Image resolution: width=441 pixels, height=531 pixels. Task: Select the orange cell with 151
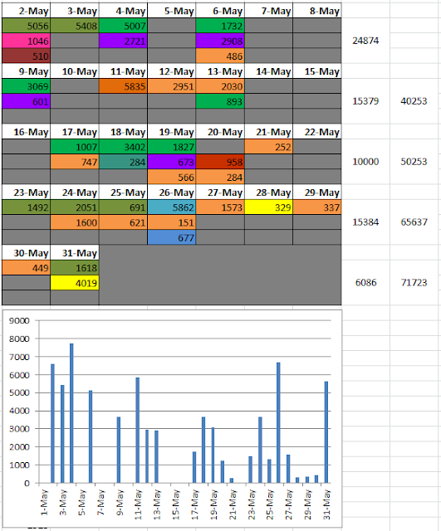[x=172, y=222]
